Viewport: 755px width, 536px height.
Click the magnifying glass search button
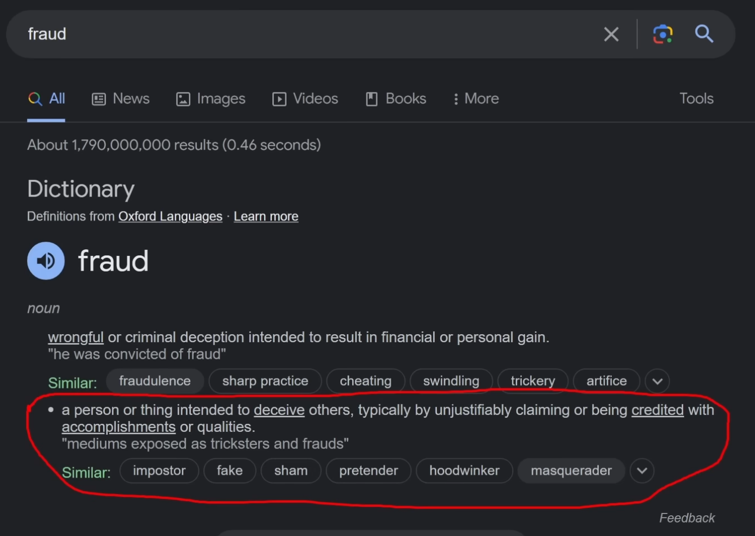pyautogui.click(x=704, y=34)
